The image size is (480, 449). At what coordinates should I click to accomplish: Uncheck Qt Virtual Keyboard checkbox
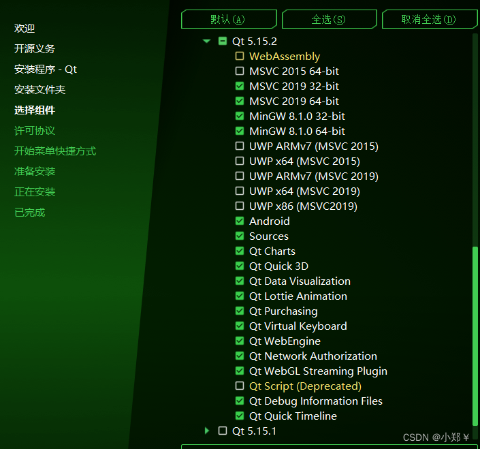pyautogui.click(x=240, y=326)
